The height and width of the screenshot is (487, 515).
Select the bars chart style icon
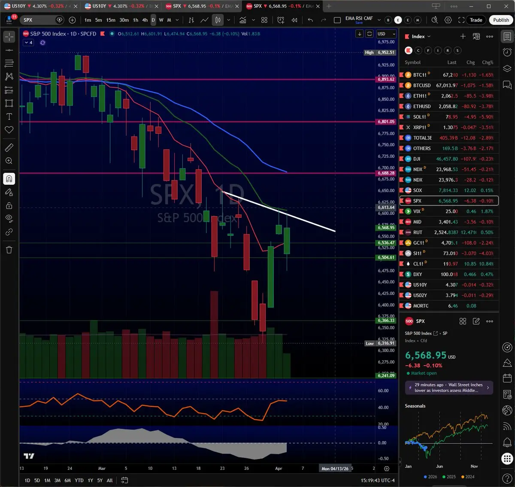tap(191, 20)
